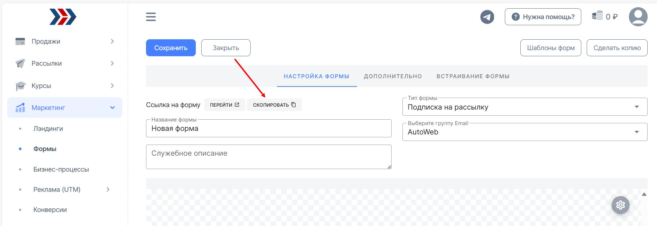Click the Продажи card icon

(20, 41)
